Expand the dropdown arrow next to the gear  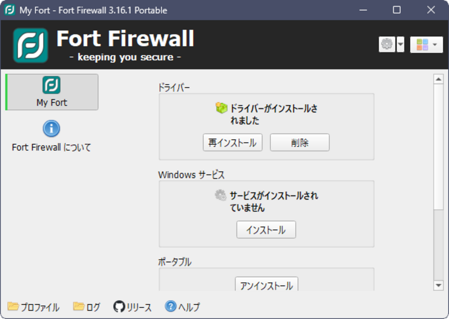tap(400, 45)
